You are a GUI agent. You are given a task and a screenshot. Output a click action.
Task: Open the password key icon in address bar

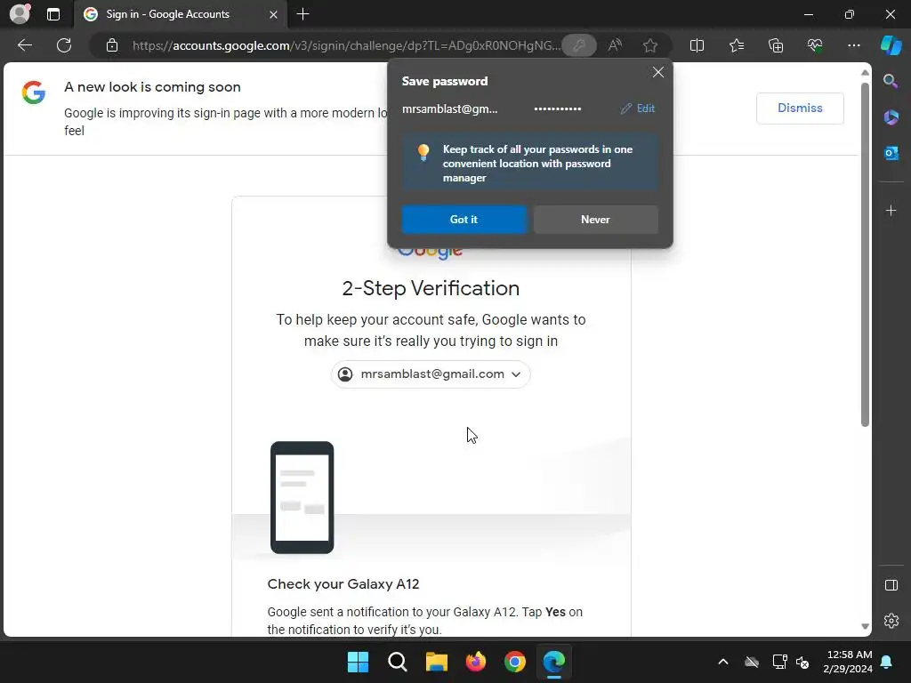click(x=578, y=45)
